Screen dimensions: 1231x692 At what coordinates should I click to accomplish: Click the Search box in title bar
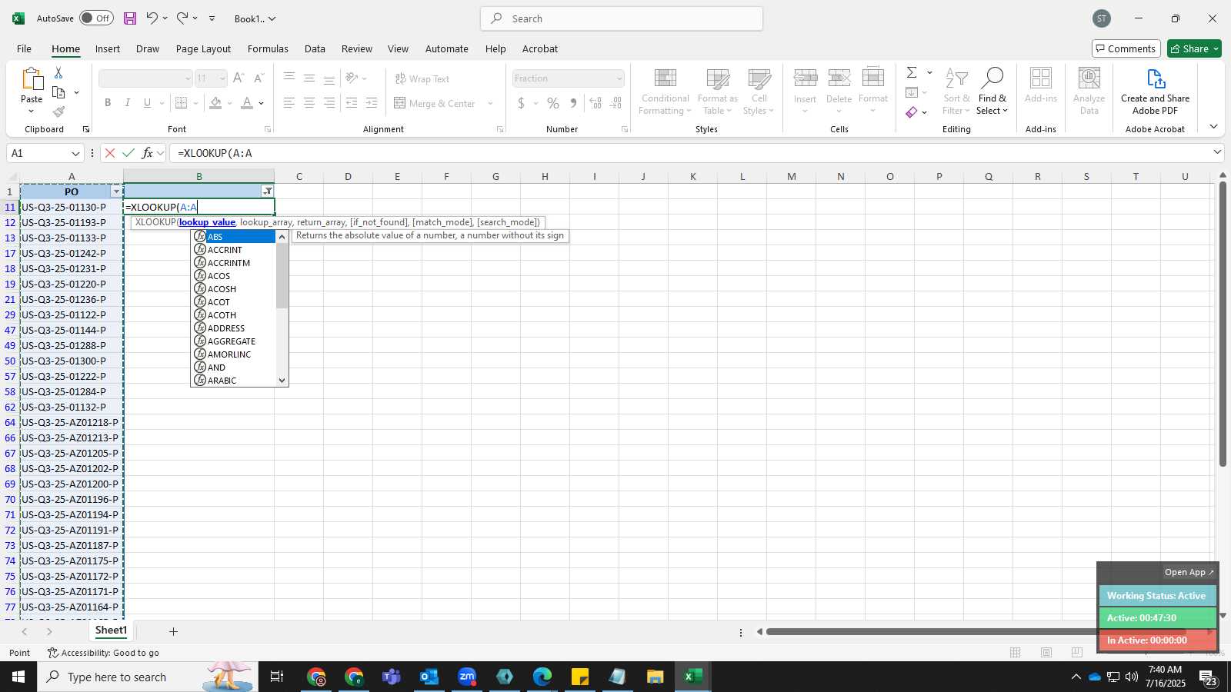point(622,18)
